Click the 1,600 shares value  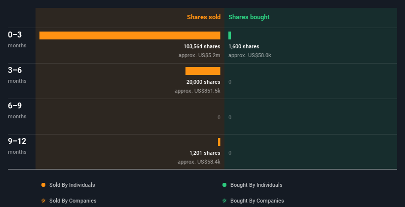[244, 46]
